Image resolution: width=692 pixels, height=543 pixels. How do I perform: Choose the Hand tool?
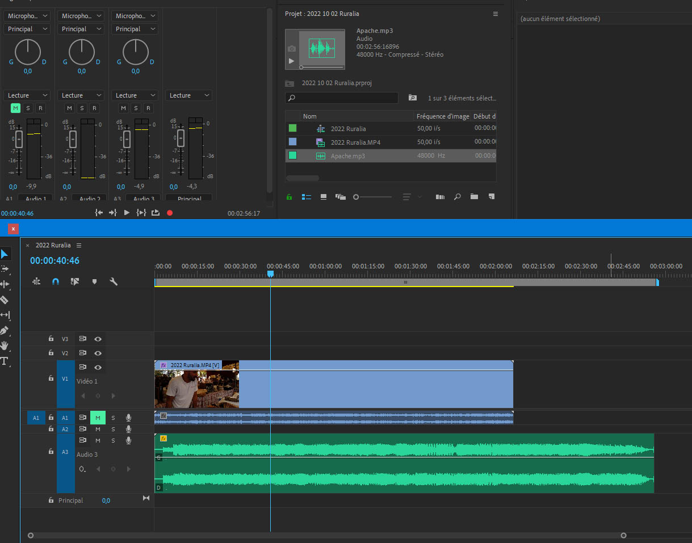click(x=5, y=346)
